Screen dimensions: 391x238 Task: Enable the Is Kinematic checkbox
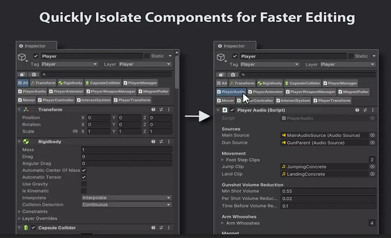coord(84,191)
